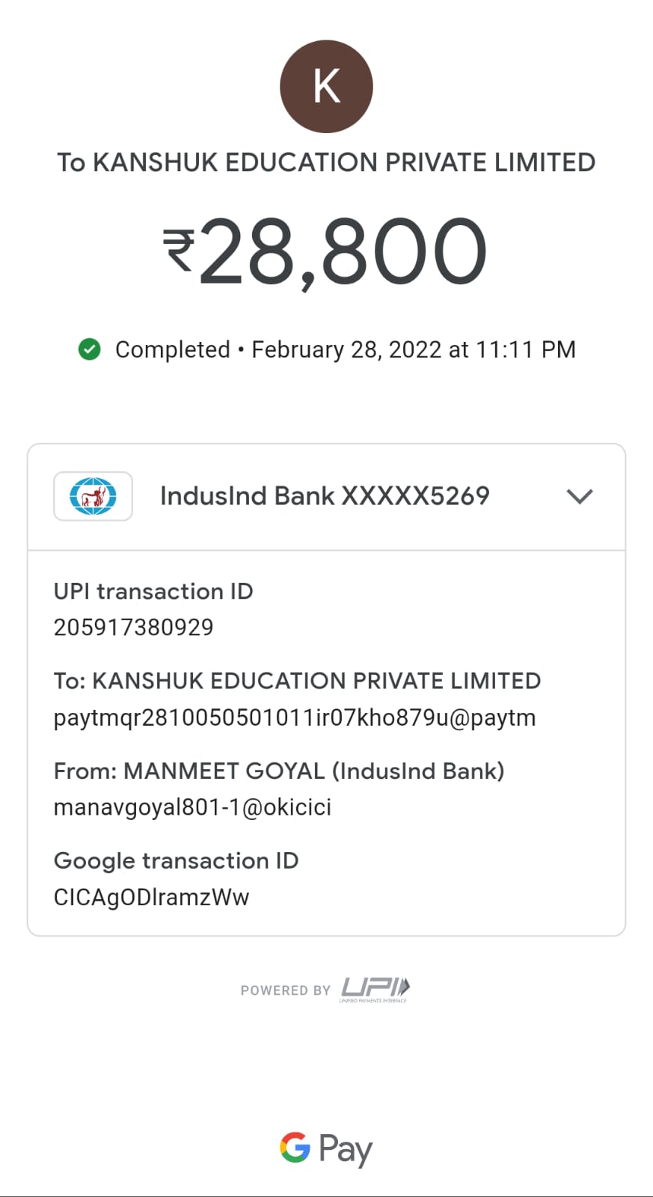Screen dimensions: 653x1197
Task: Click the KANSHUK EDUCATION recipient heading
Action: (326, 162)
